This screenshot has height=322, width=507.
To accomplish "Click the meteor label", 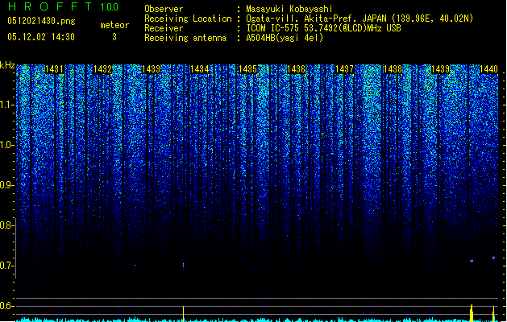I will tap(114, 25).
